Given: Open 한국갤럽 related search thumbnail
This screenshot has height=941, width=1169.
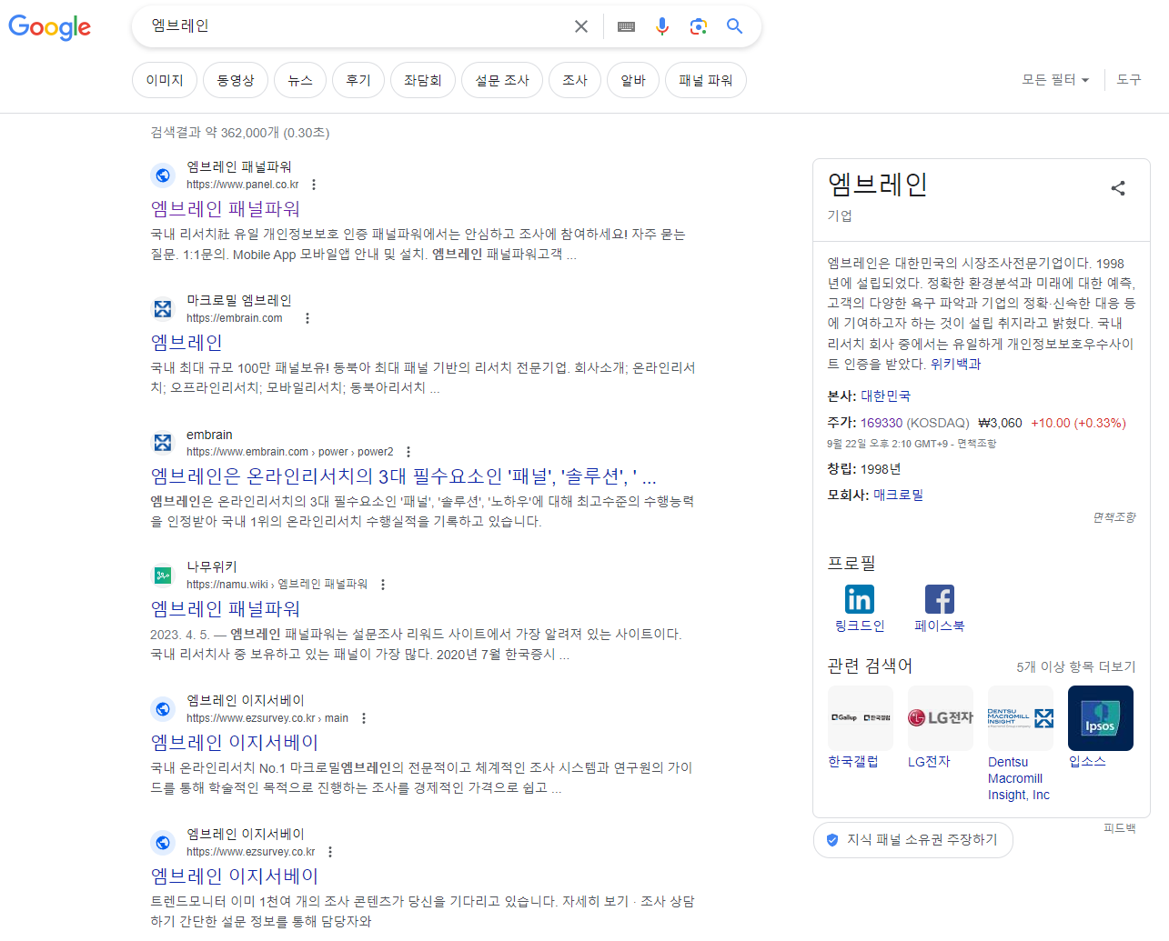Looking at the screenshot, I should 861,718.
